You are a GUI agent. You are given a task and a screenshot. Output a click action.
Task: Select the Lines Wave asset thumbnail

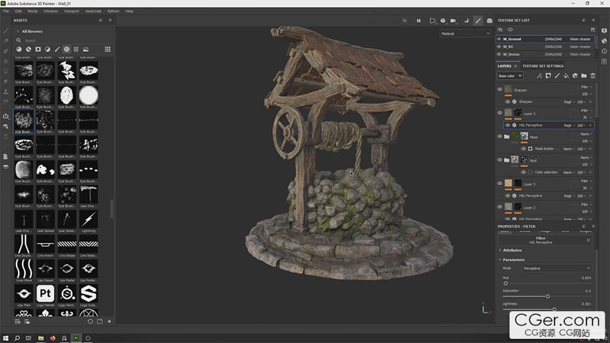[24, 269]
